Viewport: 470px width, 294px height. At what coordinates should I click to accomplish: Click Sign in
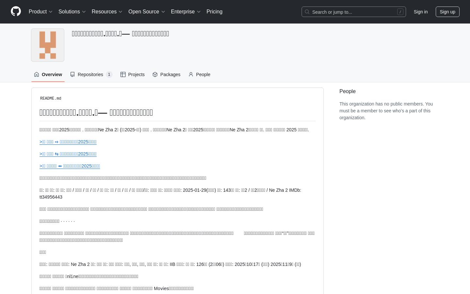coord(421,12)
